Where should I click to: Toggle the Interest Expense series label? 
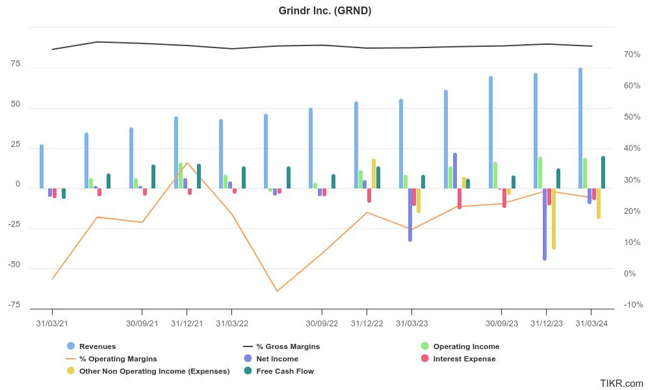(464, 359)
